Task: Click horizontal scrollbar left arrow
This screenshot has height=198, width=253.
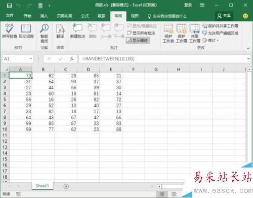Action: pos(159,186)
